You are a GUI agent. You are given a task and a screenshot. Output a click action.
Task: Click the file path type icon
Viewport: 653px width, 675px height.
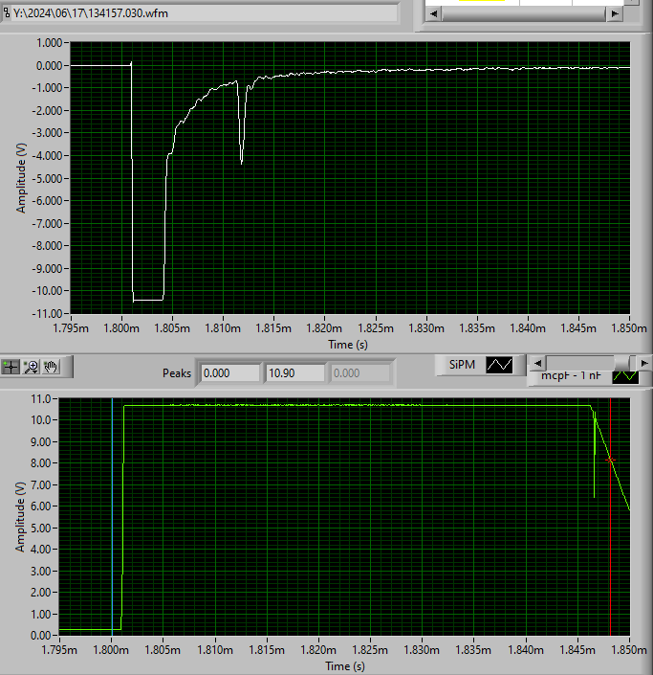tap(6, 12)
